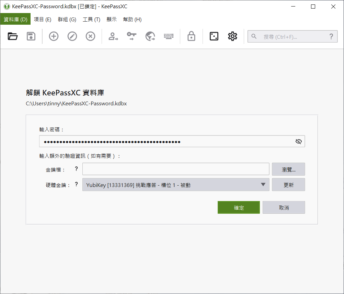The height and width of the screenshot is (294, 344).
Task: Click the 取消 button
Action: 284,208
